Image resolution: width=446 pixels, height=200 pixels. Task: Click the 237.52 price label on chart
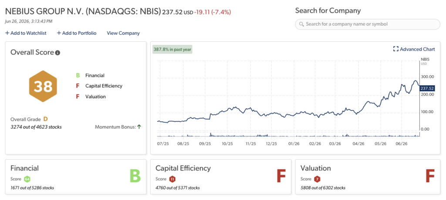click(x=427, y=88)
